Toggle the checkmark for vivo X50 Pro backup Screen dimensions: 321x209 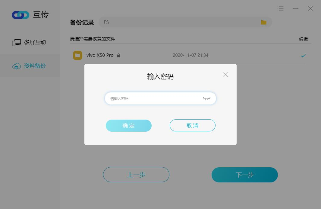303,56
